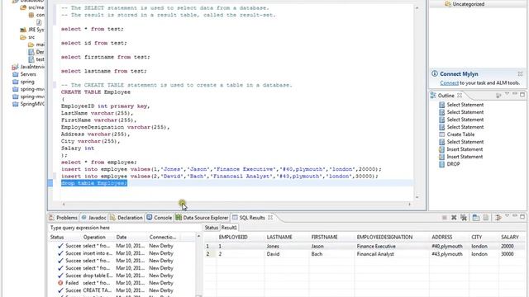Select the CREATE TA... history row
This screenshot has width=529, height=297.
[x=122, y=290]
